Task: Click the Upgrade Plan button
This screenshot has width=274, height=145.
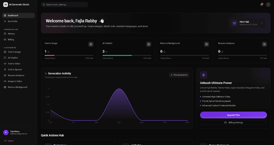Action: click(233, 115)
